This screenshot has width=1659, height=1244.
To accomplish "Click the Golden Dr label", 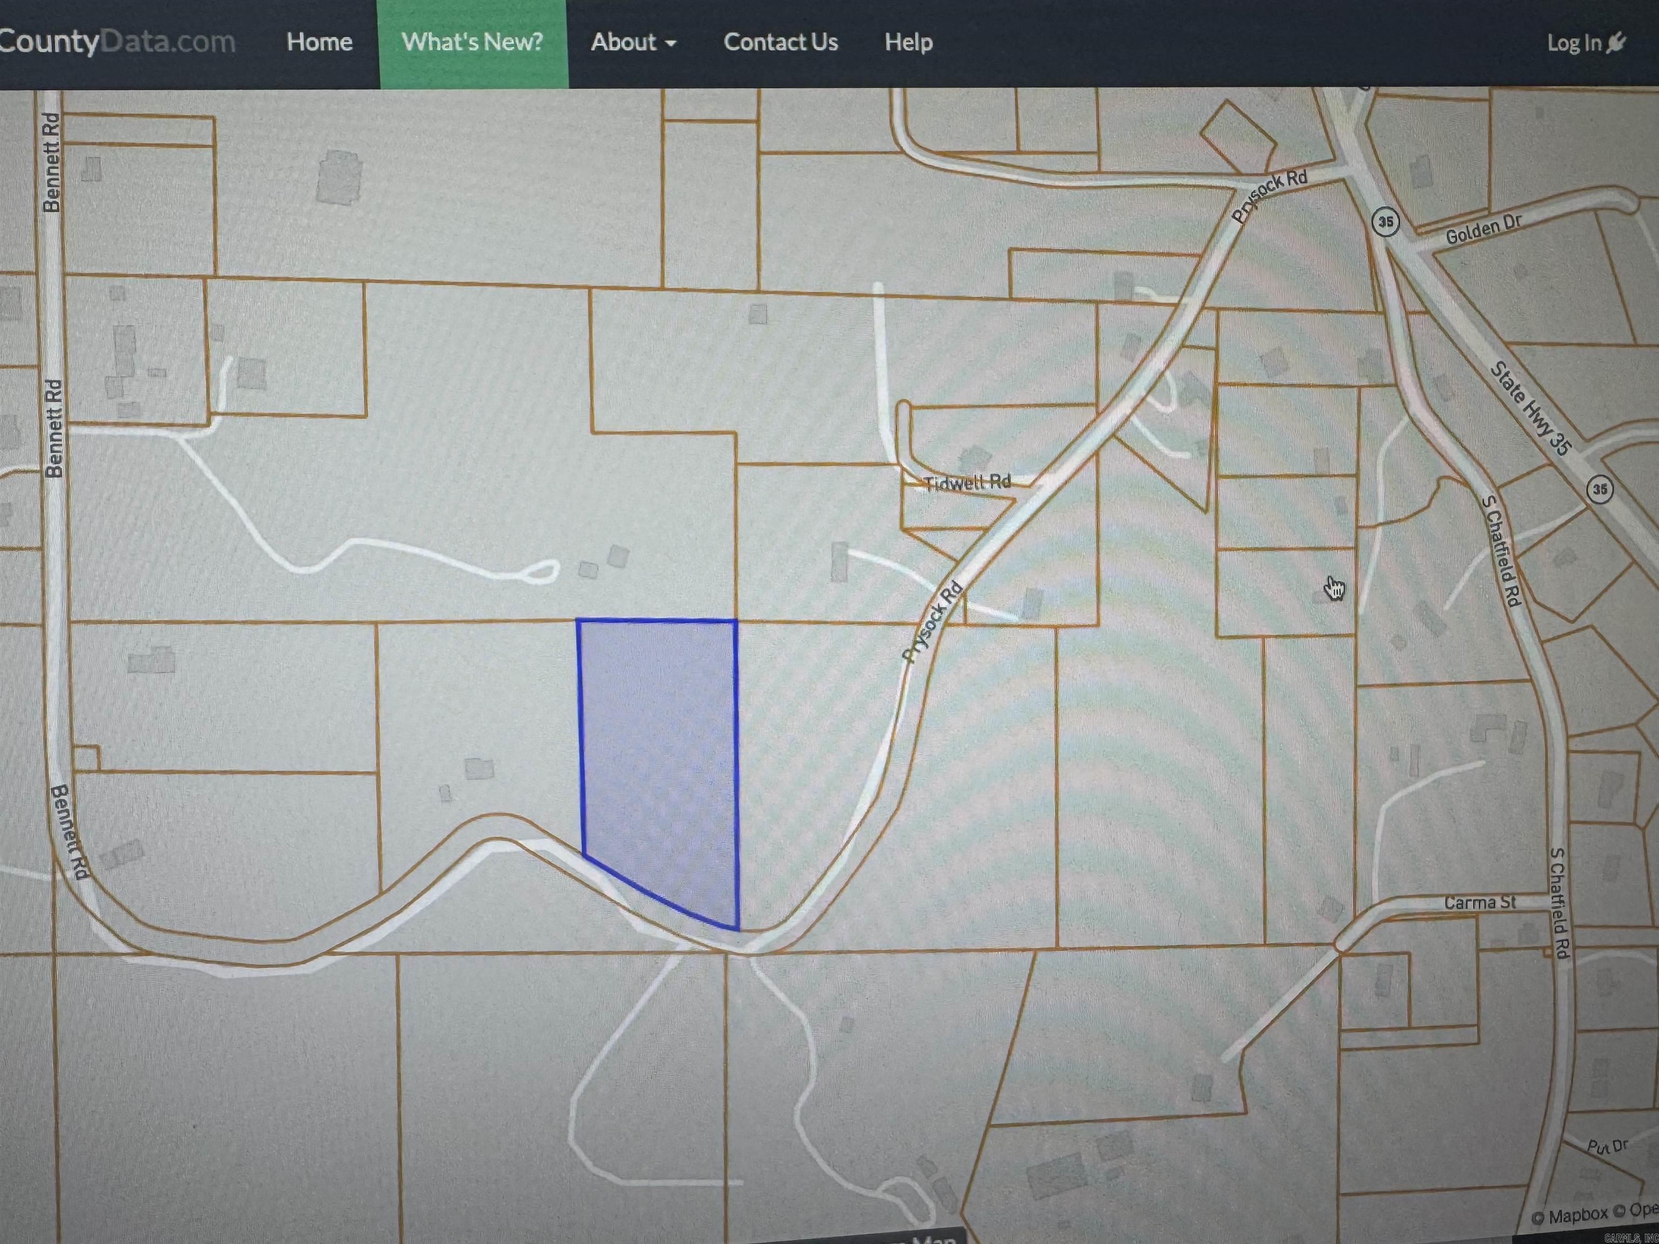I will [1483, 229].
